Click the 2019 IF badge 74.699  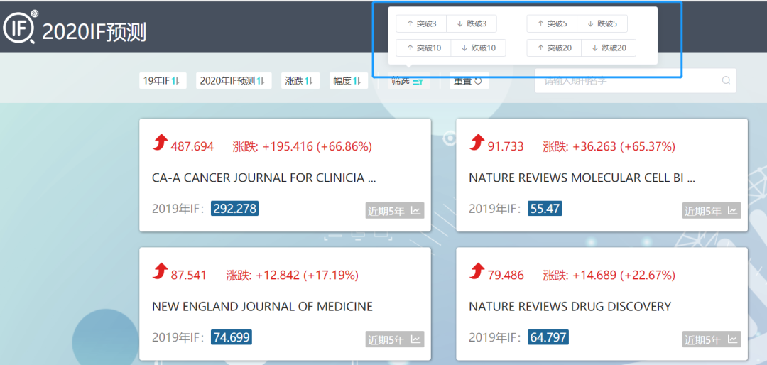[x=232, y=337]
